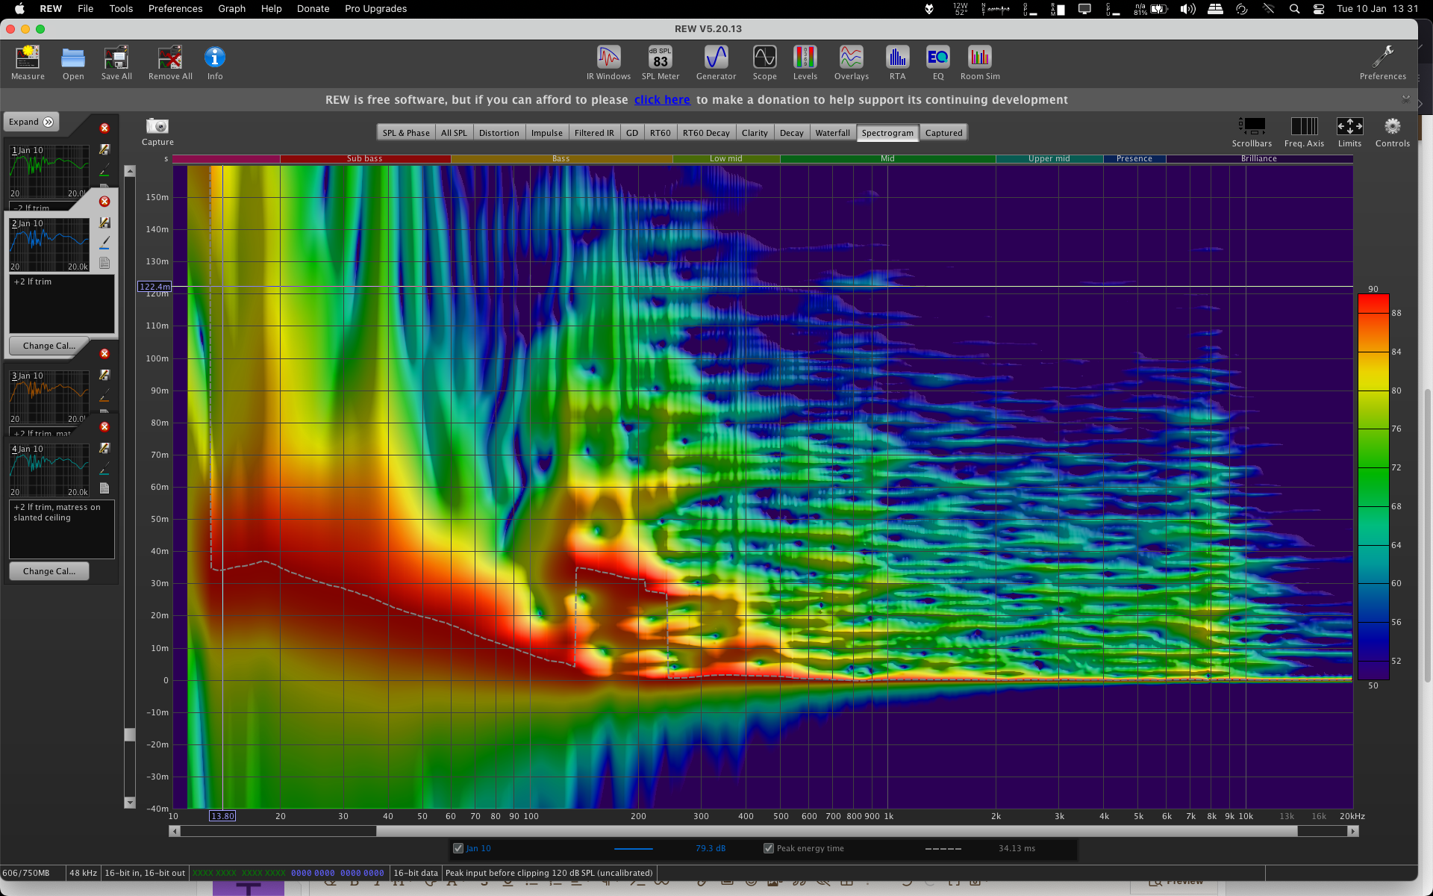Select measurement 1 Jan 10 thumbnail
This screenshot has width=1433, height=896.
pos(49,171)
